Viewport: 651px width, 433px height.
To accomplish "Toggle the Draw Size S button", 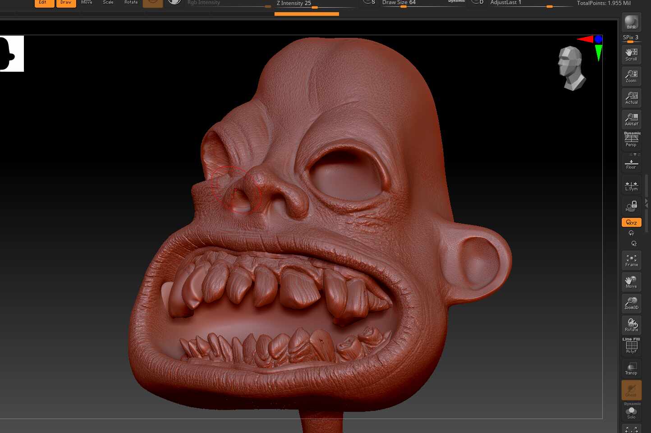I will point(370,2).
